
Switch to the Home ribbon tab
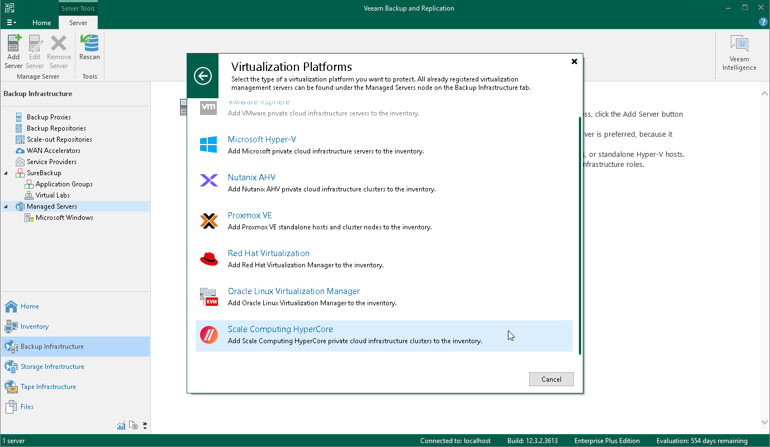(x=41, y=23)
